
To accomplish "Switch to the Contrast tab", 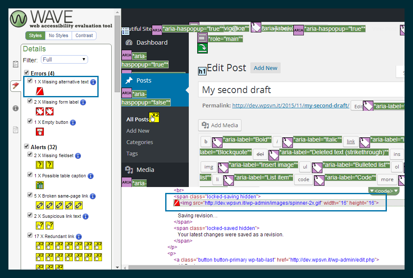I will tap(84, 35).
